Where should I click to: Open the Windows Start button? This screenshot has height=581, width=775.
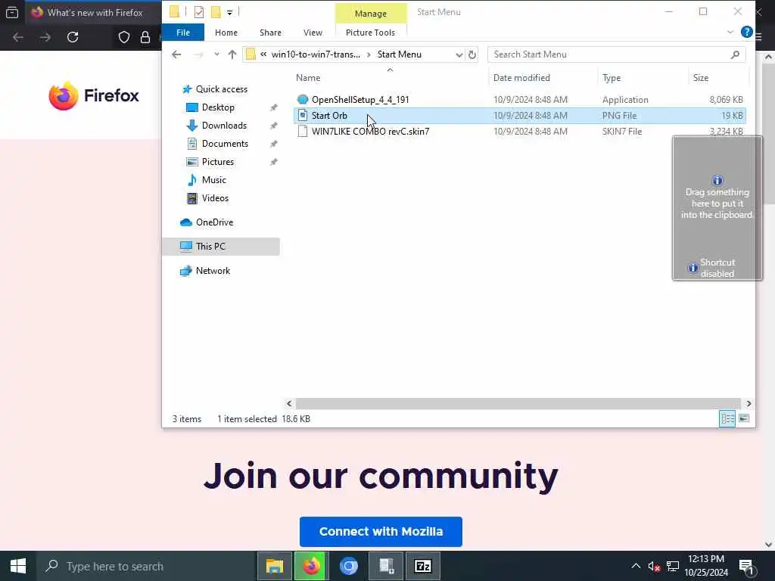18,566
